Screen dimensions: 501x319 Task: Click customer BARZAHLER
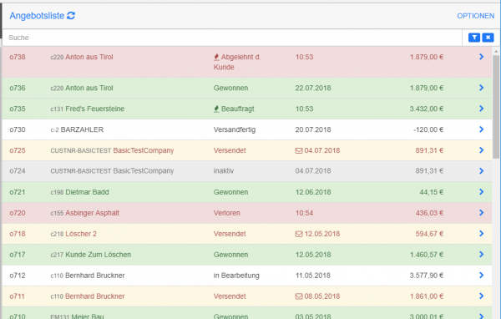pos(82,129)
